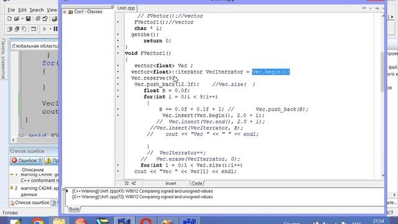
Task: Click highlighted text Vec.begin();
Action: (x=271, y=72)
